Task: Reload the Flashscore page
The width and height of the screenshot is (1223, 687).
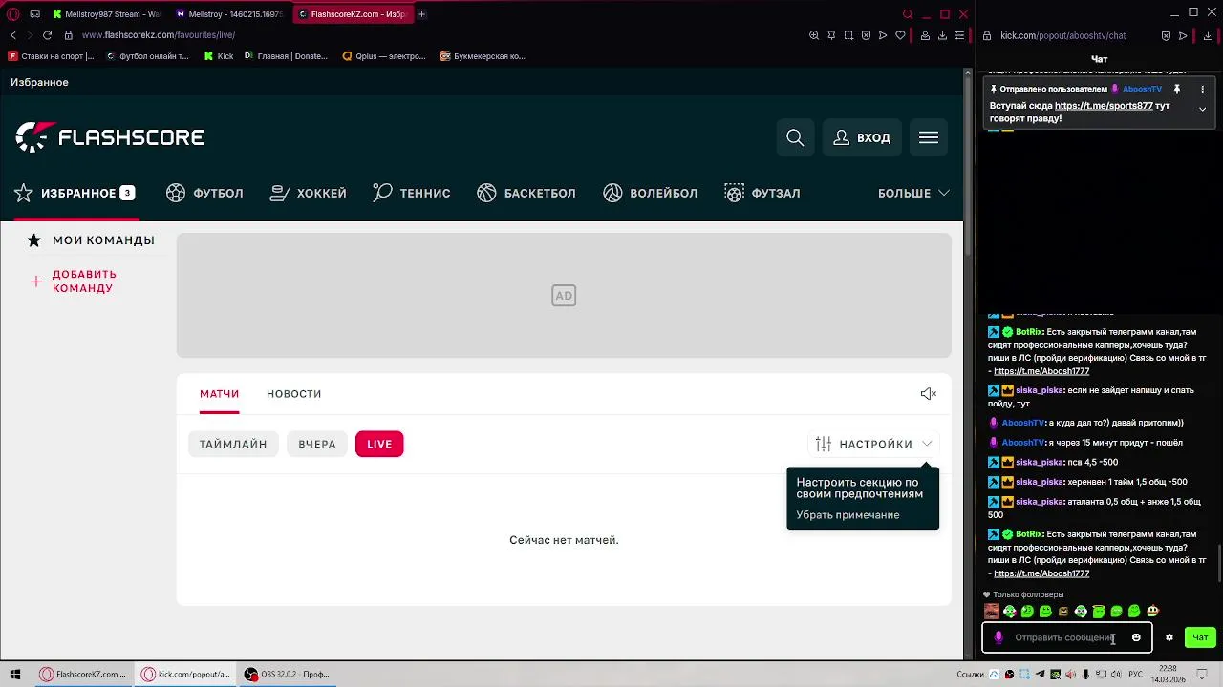Action: coord(47,35)
